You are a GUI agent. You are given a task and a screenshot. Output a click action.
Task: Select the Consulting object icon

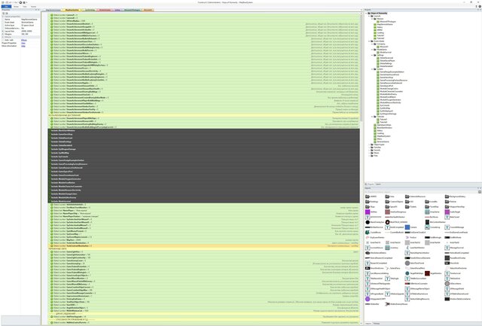tap(427, 227)
